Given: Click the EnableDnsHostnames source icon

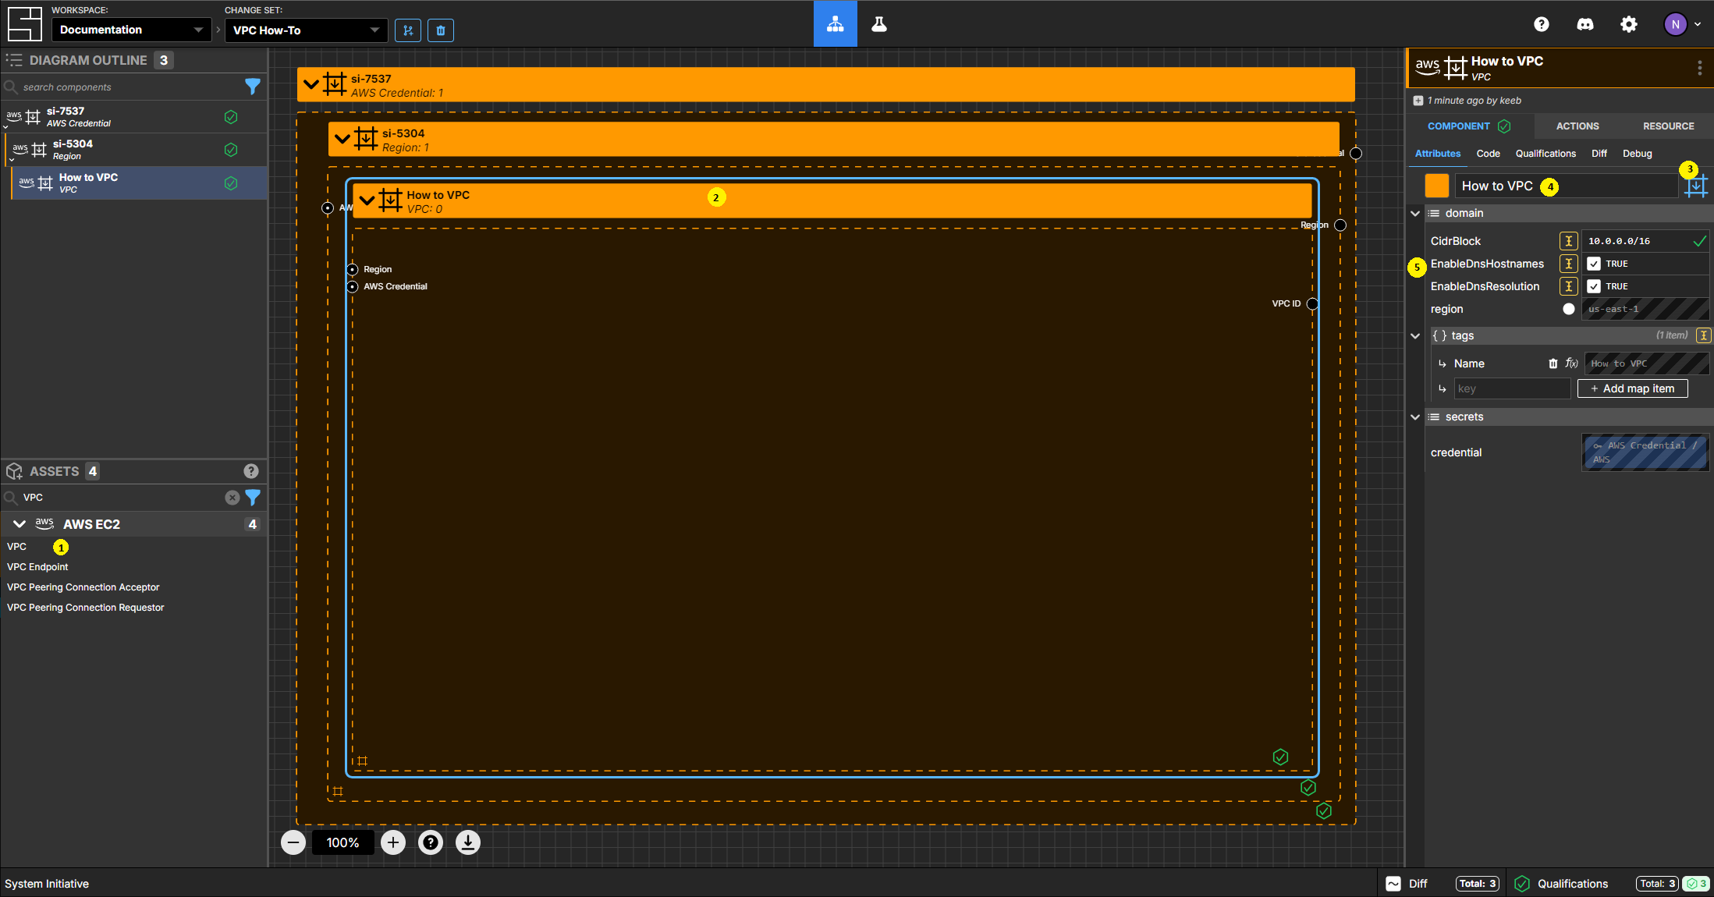Looking at the screenshot, I should [x=1568, y=264].
